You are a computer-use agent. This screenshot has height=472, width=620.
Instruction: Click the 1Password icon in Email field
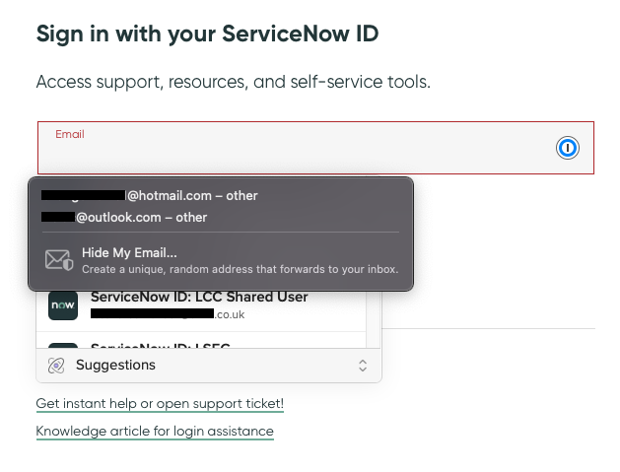[567, 149]
